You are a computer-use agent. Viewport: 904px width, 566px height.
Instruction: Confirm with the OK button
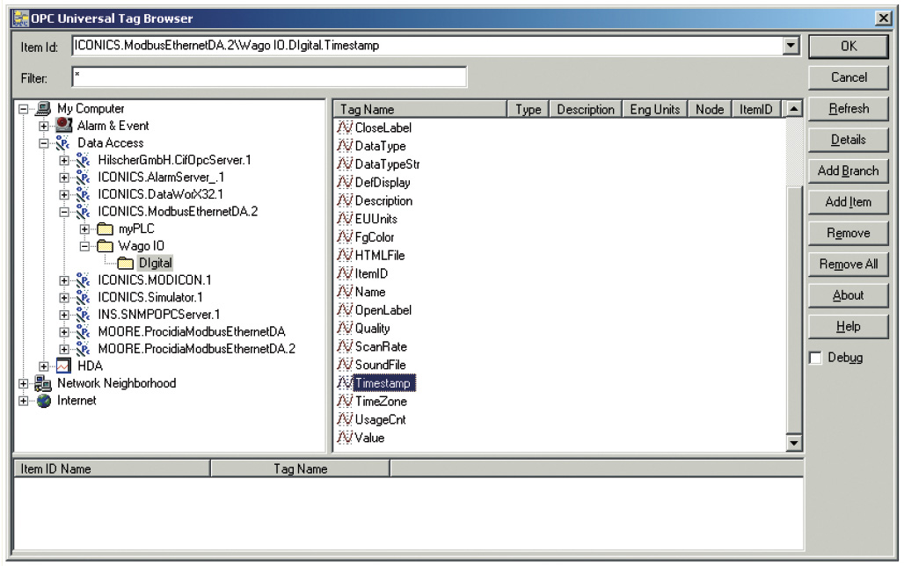(x=848, y=46)
